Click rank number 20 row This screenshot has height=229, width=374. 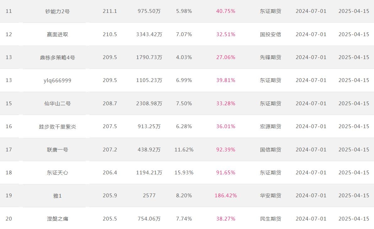point(187,219)
